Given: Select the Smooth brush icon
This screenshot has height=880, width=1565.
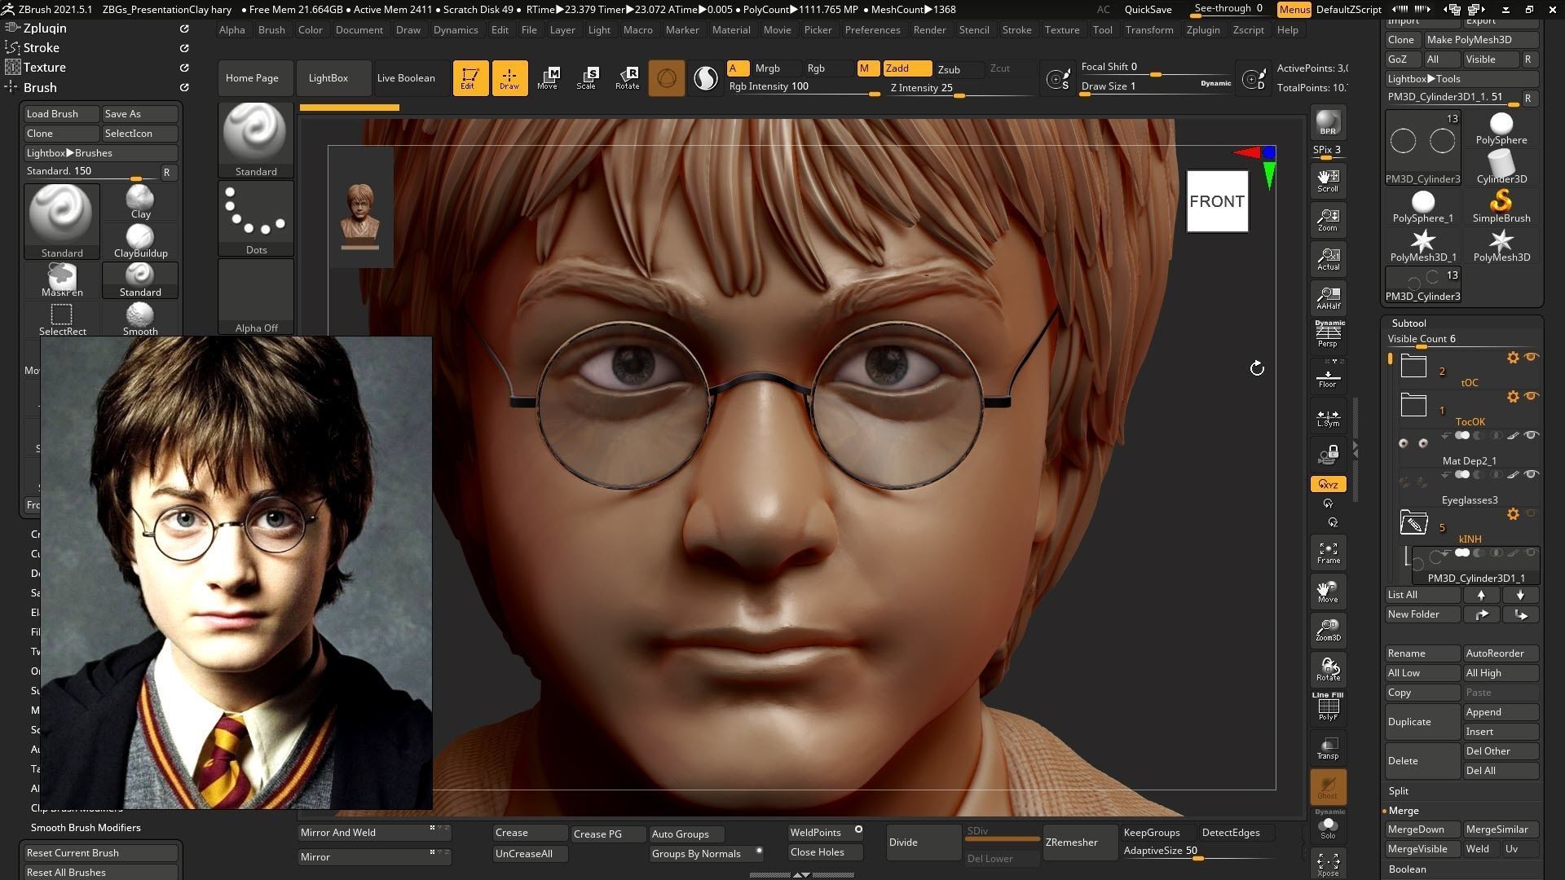Looking at the screenshot, I should [x=140, y=319].
